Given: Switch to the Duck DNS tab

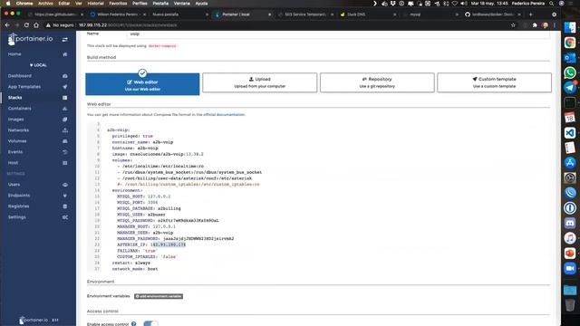Looking at the screenshot, I should click(368, 14).
